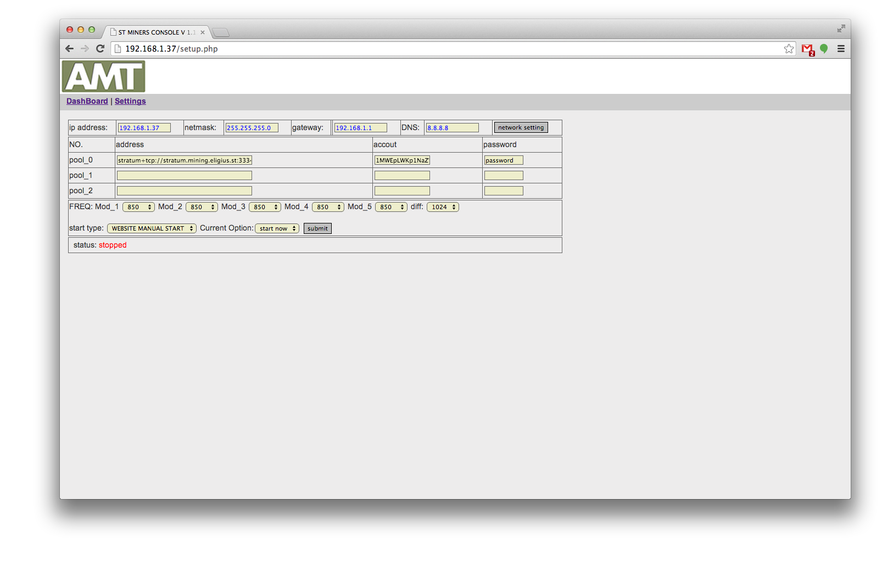
Task: Bookmark the page with the star icon
Action: 789,49
